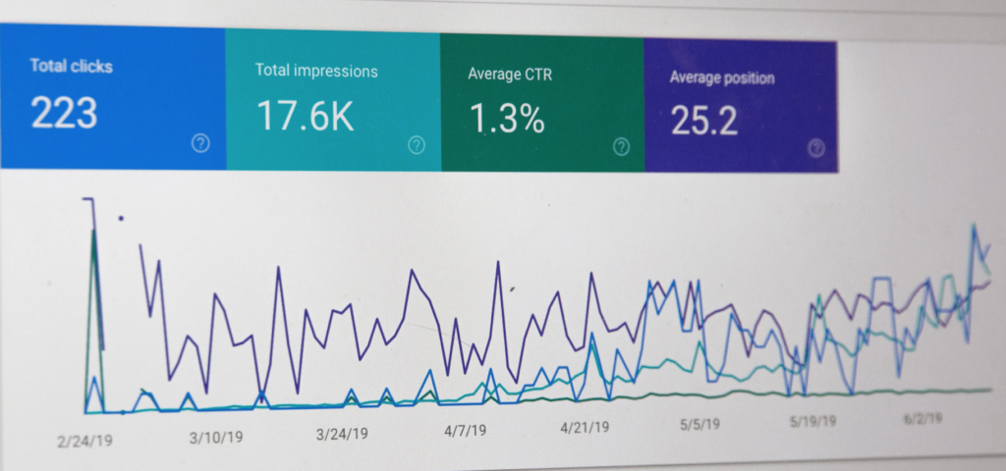1006x471 pixels.
Task: Click the 3/10/19 date axis label
Action: [x=214, y=437]
